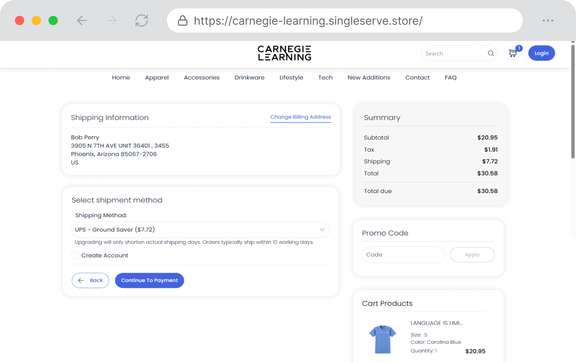
Task: Tick the Create Account checkbox
Action: 75,255
